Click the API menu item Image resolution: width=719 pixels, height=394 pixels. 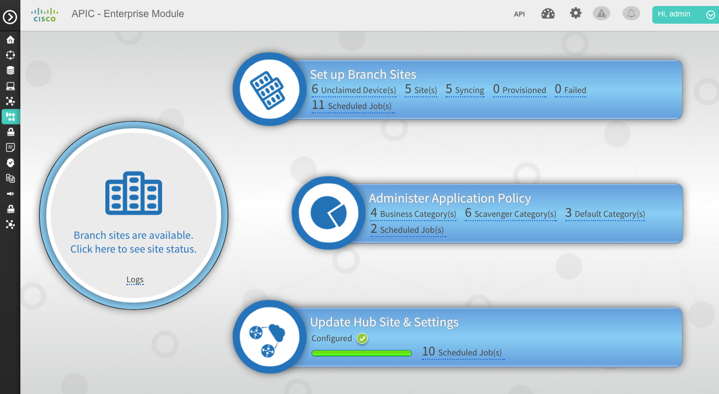(x=519, y=14)
